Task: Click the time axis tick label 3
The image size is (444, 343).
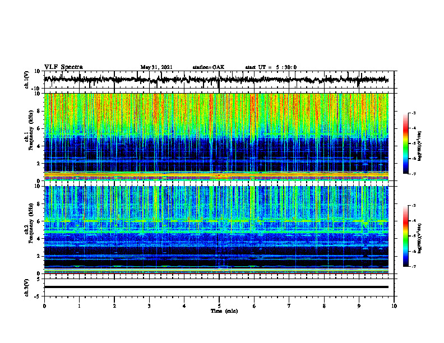Action: (x=149, y=306)
